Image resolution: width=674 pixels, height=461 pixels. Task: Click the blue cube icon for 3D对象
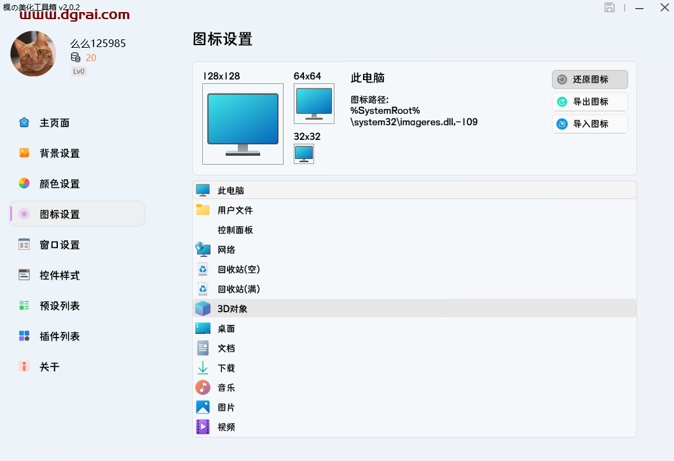[x=203, y=308]
